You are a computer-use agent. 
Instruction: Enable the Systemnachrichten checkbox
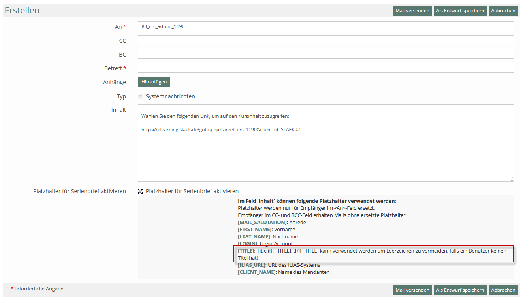[x=140, y=96]
